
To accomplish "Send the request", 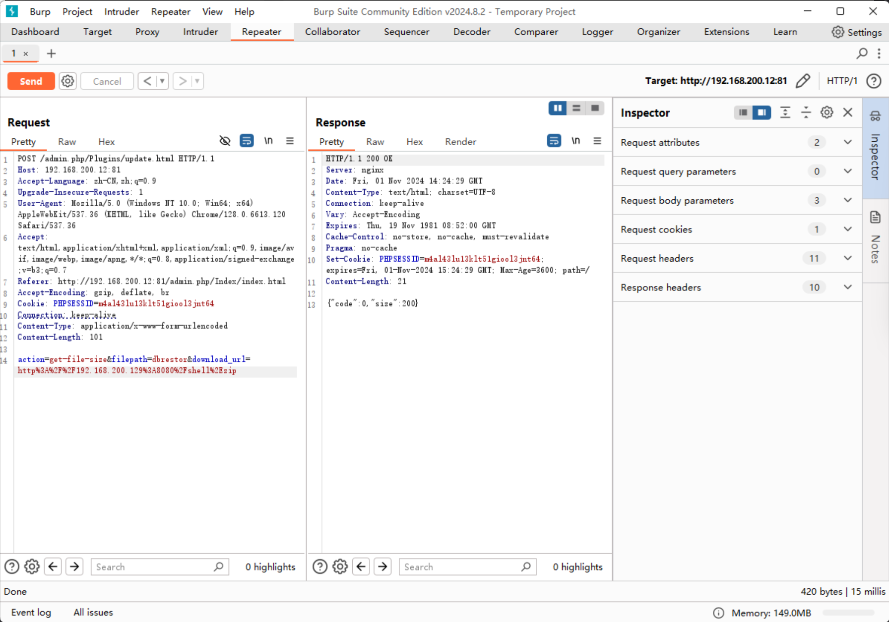I will tap(31, 81).
